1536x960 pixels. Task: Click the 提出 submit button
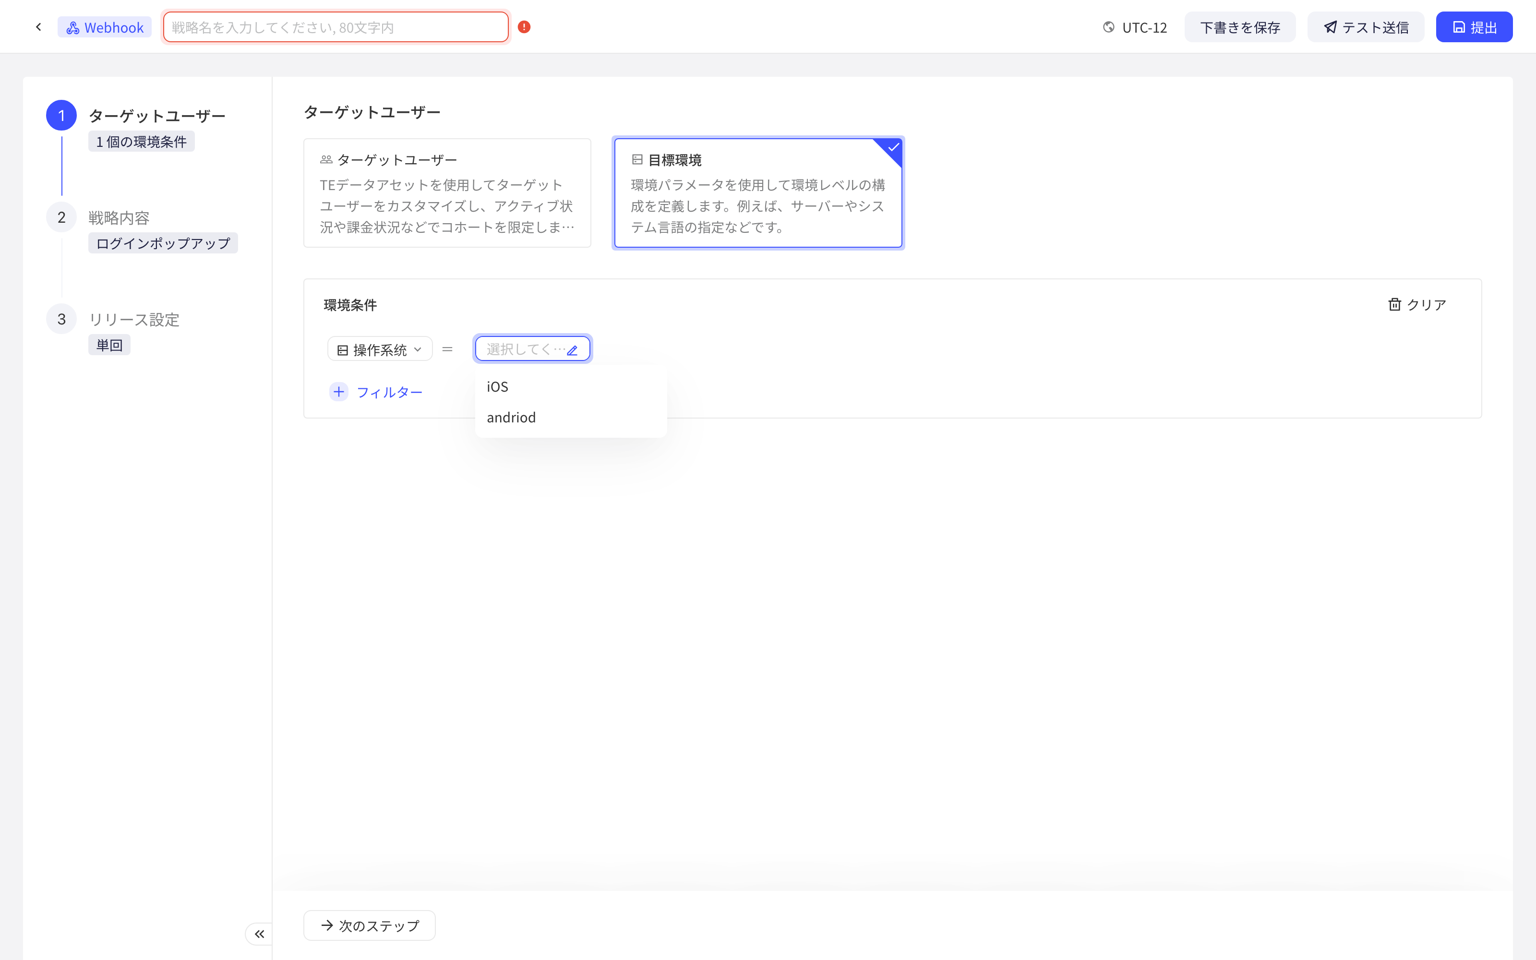(1474, 27)
